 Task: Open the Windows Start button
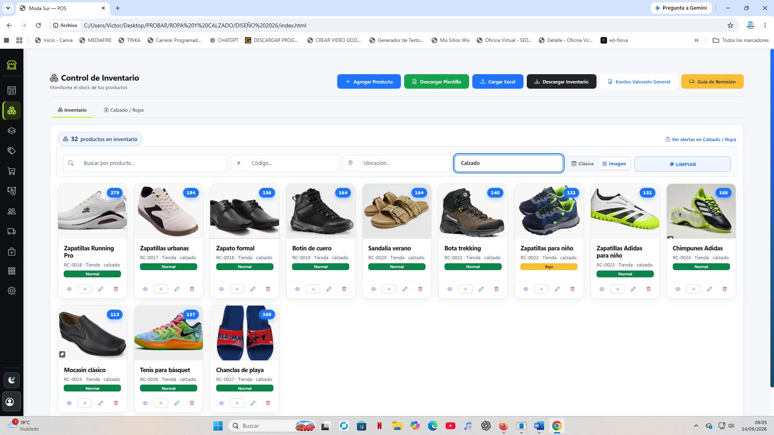click(218, 426)
